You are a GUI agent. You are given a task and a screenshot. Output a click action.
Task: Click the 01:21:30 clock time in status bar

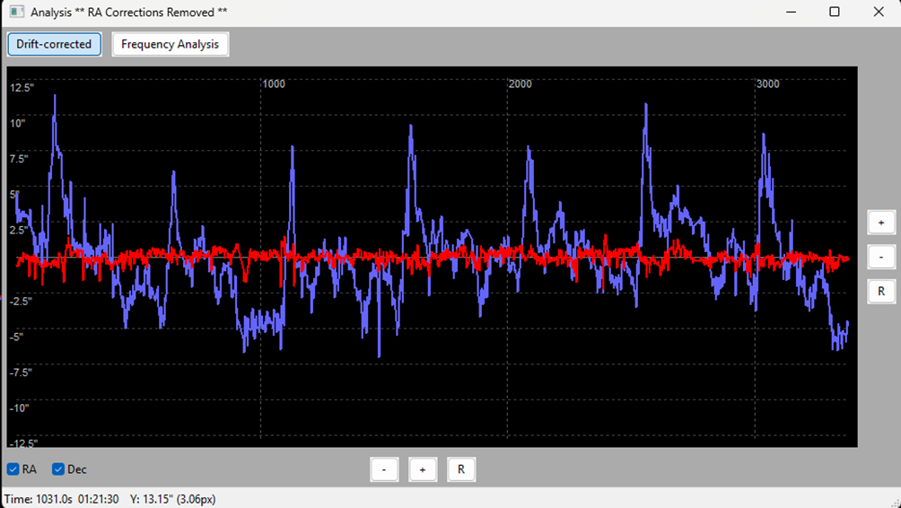click(x=98, y=499)
